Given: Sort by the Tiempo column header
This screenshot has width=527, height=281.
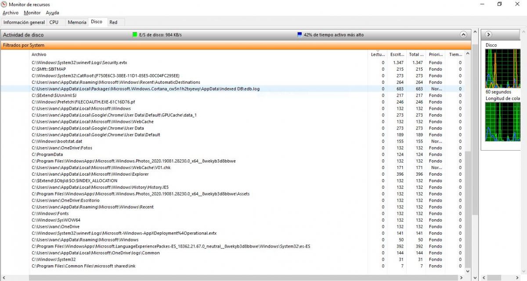Looking at the screenshot, I should click(x=455, y=54).
